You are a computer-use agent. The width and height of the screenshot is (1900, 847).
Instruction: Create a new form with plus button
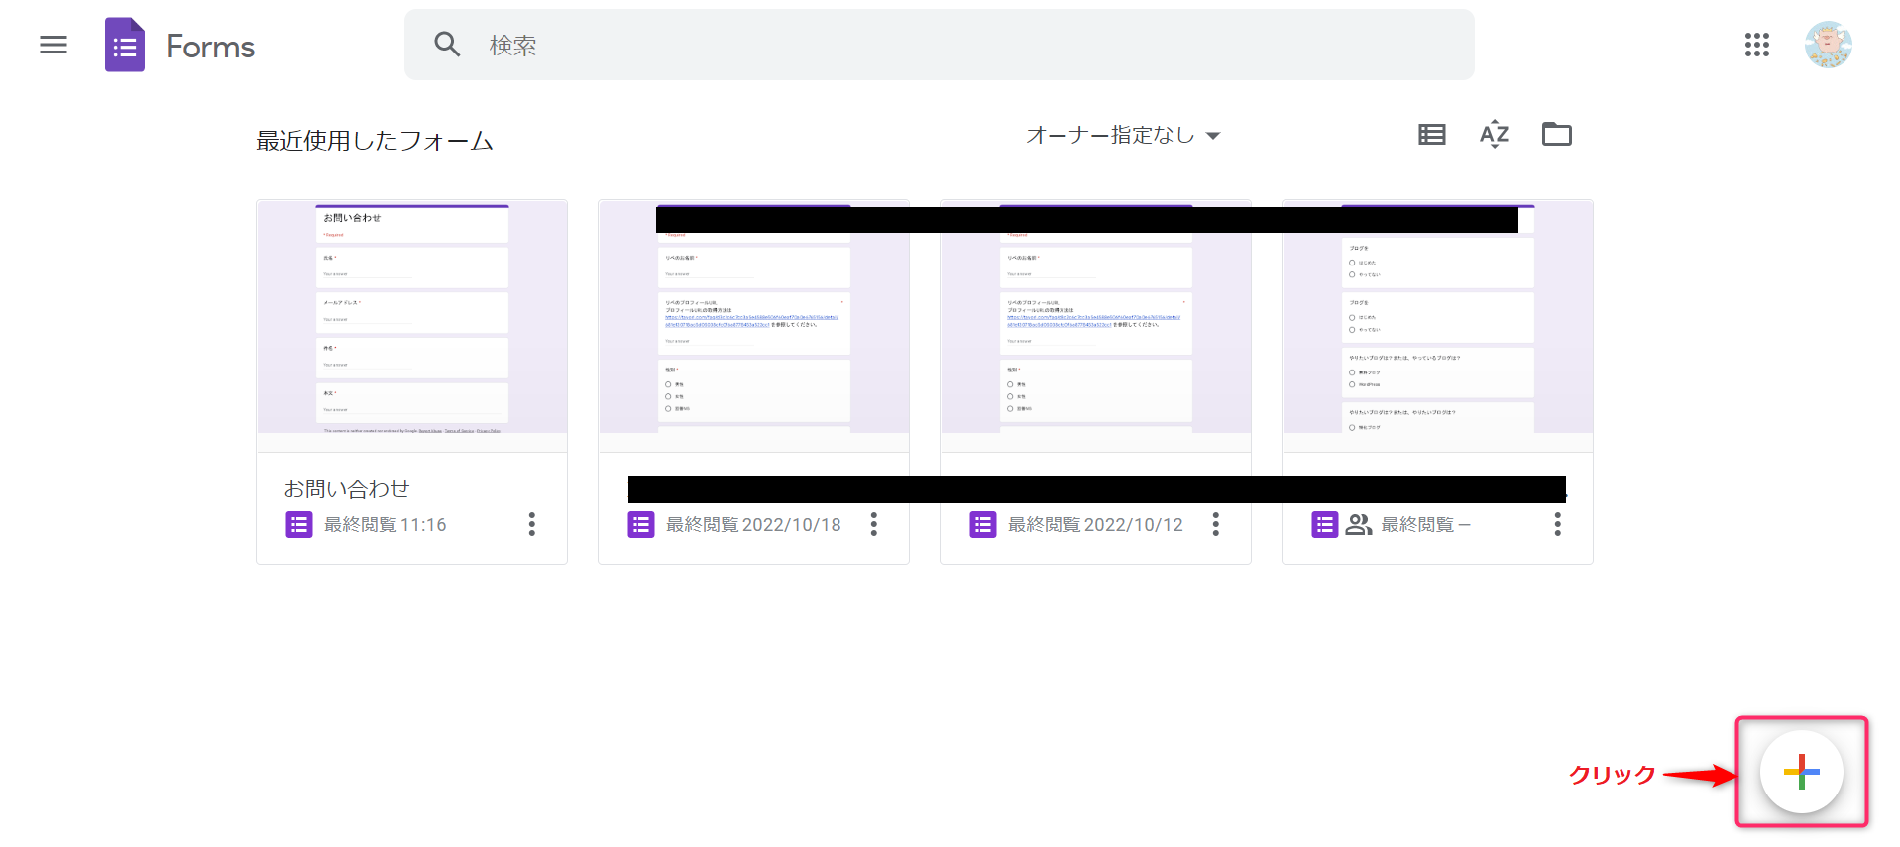pyautogui.click(x=1801, y=772)
